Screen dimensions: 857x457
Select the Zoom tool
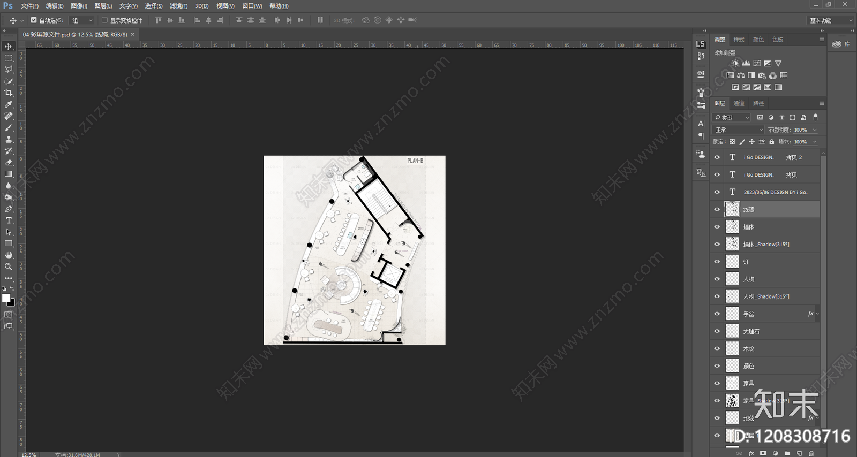[x=9, y=266]
